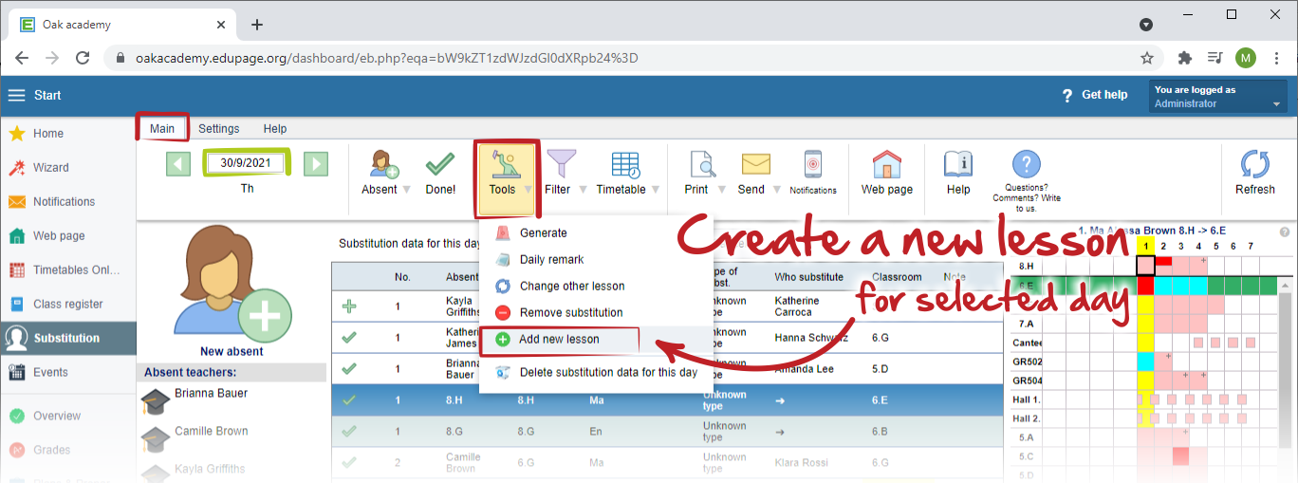Switch to the Settings tab
Viewport: 1298px width, 483px height.
218,129
